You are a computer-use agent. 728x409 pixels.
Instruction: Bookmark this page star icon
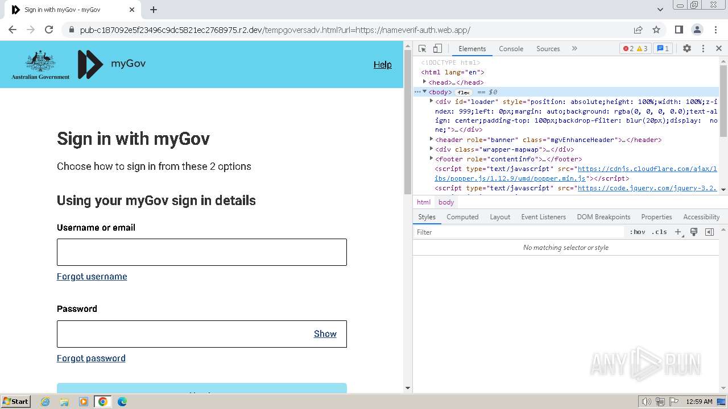[656, 30]
